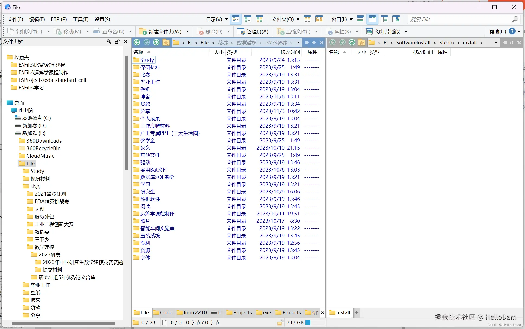
Task: Open the 显示(V) dropdown arrow
Action: pos(226,20)
